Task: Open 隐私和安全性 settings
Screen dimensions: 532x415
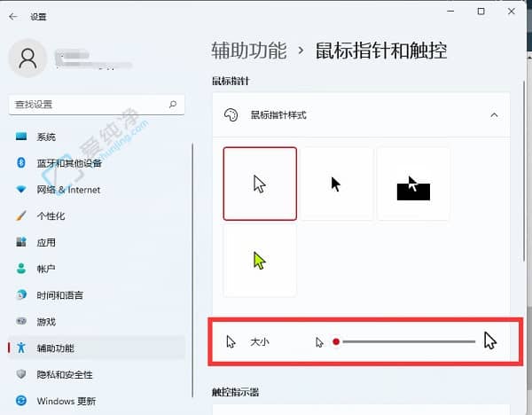Action: click(x=97, y=374)
